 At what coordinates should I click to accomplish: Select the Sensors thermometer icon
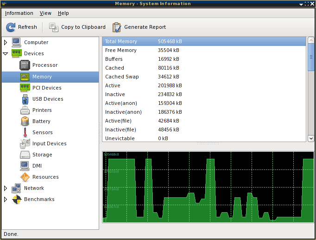(x=25, y=132)
